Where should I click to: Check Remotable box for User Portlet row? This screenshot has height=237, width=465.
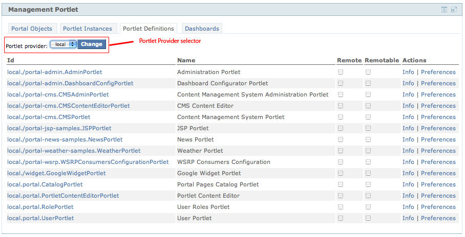pyautogui.click(x=368, y=218)
